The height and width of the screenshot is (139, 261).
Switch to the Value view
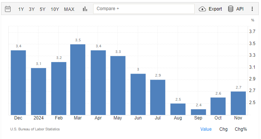pyautogui.click(x=206, y=129)
